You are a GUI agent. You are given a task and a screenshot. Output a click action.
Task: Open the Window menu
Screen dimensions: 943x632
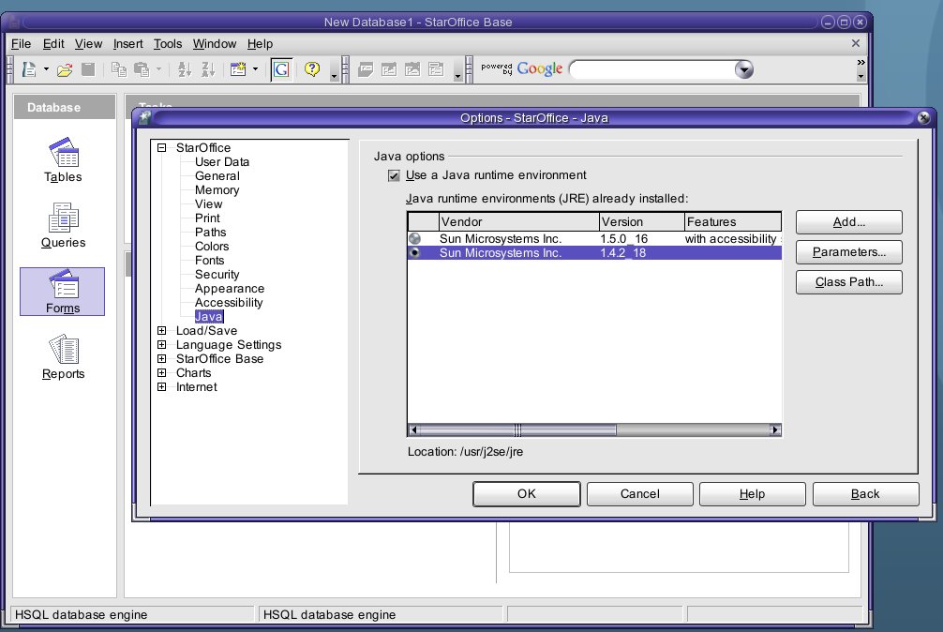coord(214,44)
